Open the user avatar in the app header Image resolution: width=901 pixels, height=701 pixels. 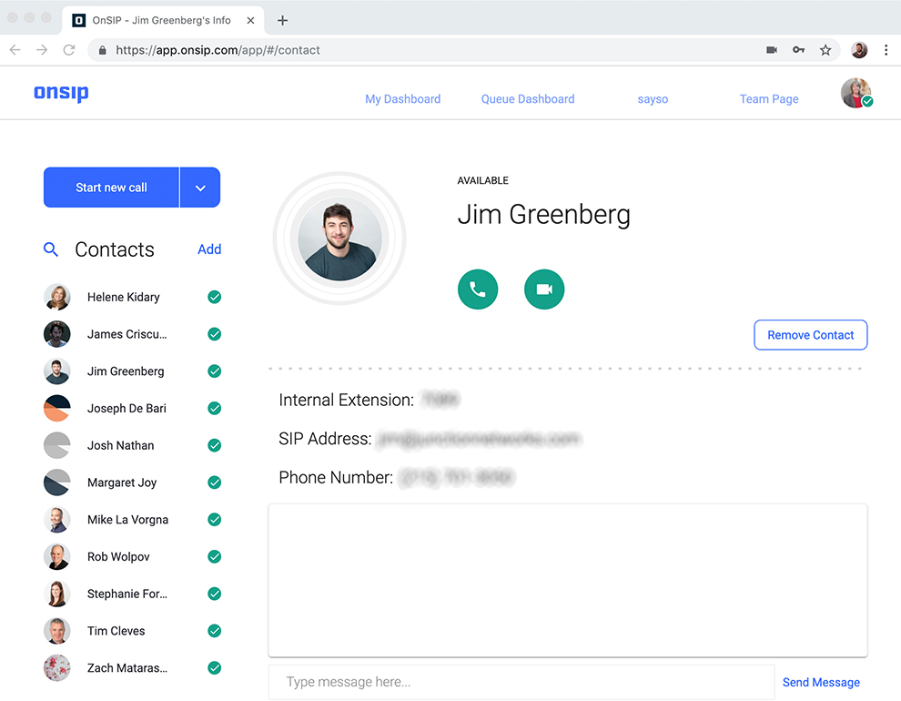pyautogui.click(x=856, y=93)
